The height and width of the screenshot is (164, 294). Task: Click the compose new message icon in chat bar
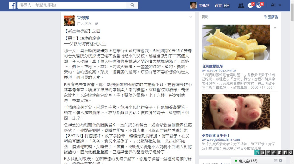275,161
